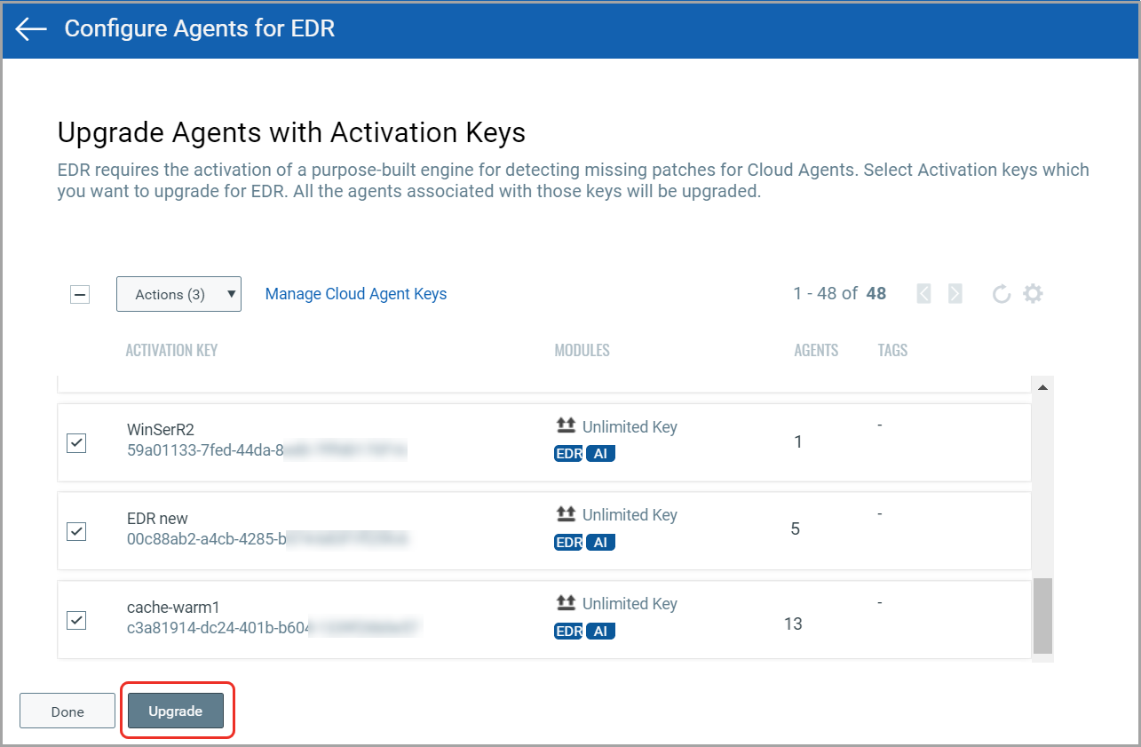
Task: Open the Actions dropdown
Action: tap(178, 293)
